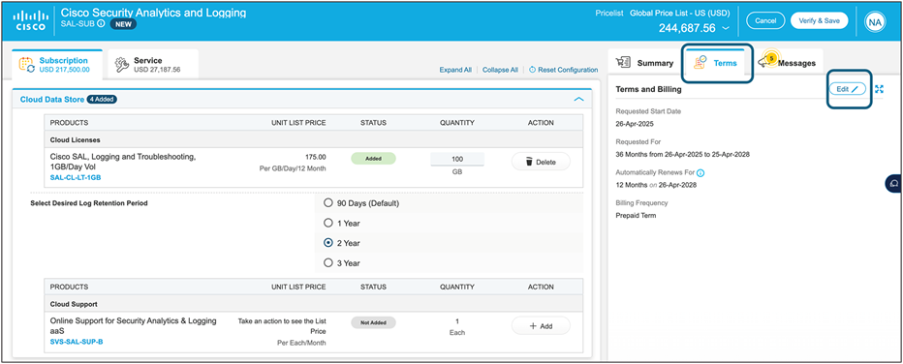Click '36 Months from 26-Apr-2025 to 25-Apr-2028'
903x364 pixels.
(682, 154)
